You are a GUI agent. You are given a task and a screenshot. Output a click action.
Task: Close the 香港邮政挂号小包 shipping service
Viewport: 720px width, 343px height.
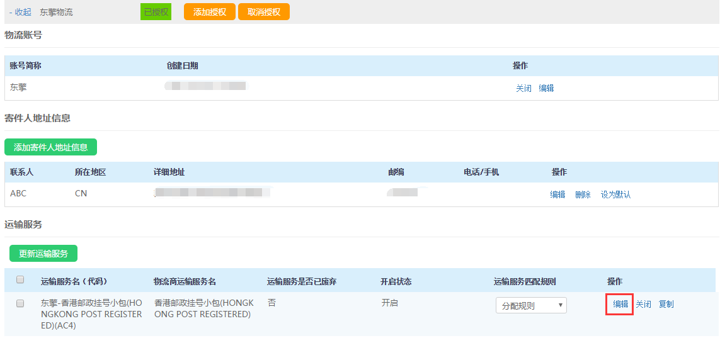pyautogui.click(x=643, y=305)
